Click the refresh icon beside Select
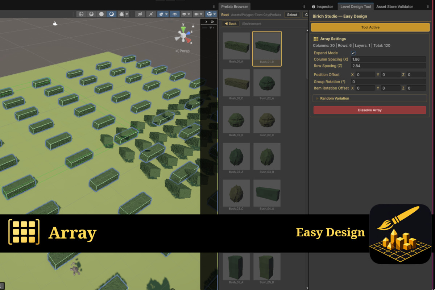Viewport: 435px width, 290px height. pyautogui.click(x=306, y=15)
